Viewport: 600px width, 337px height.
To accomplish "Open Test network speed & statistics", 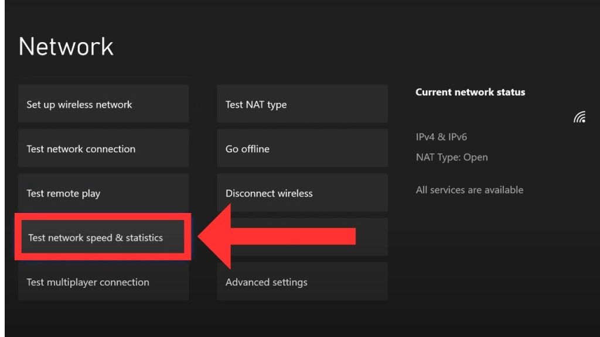I will click(x=103, y=238).
